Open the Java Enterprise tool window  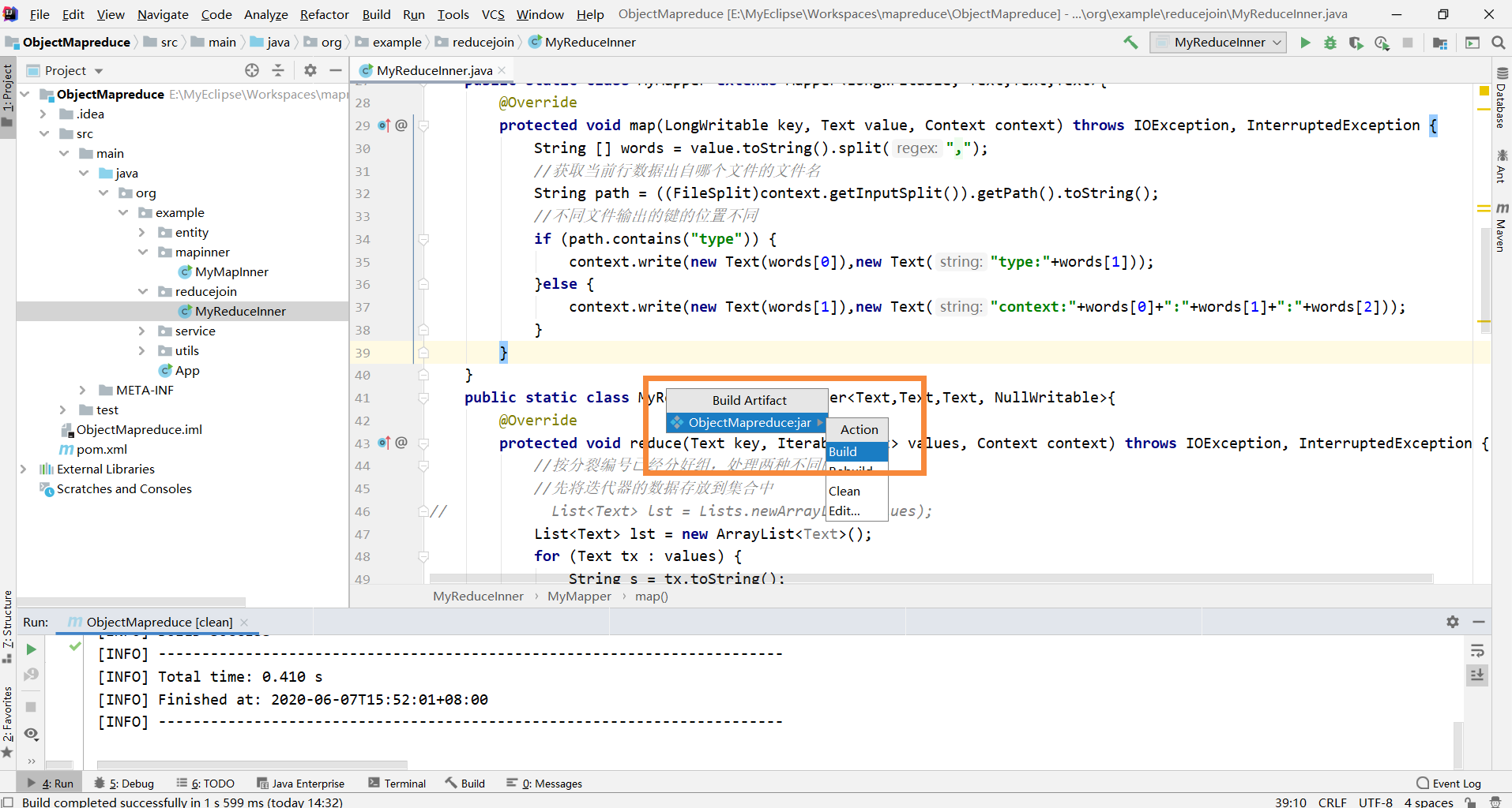[x=301, y=784]
